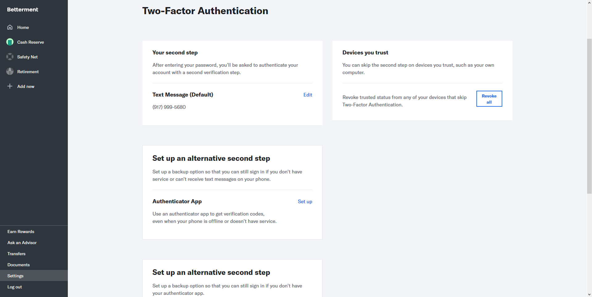Open Ask an Advisor in the sidebar
This screenshot has width=592, height=297.
pyautogui.click(x=22, y=243)
